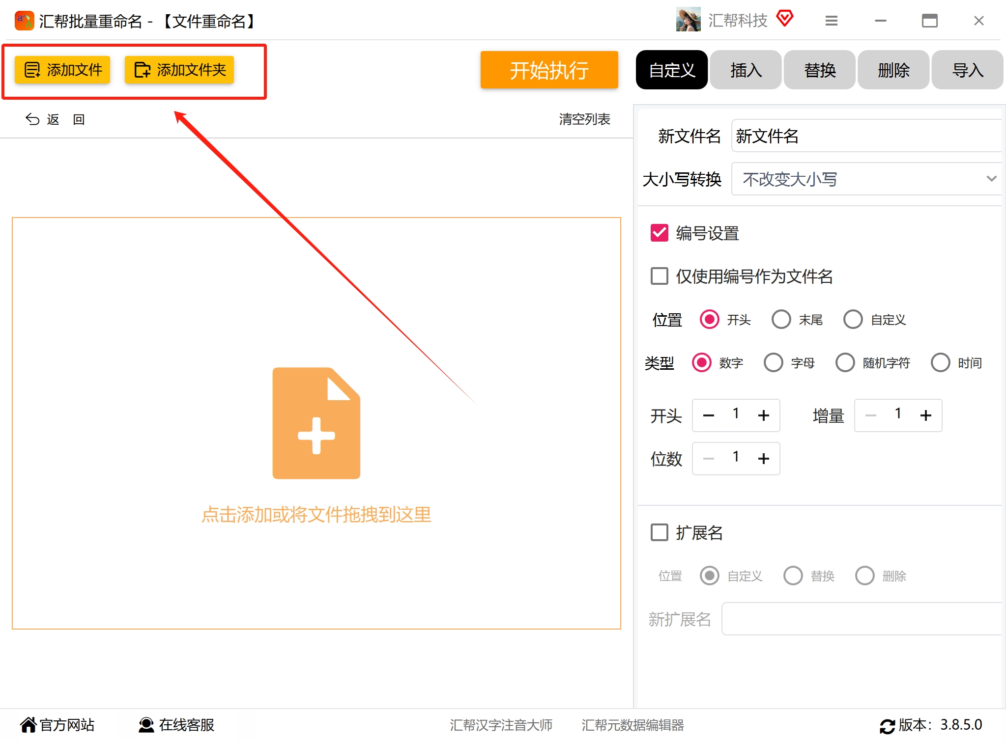This screenshot has height=741, width=1006.
Task: Decrease the 开头 start number
Action: [x=708, y=416]
